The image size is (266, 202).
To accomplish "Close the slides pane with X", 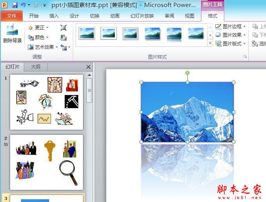I will point(88,67).
